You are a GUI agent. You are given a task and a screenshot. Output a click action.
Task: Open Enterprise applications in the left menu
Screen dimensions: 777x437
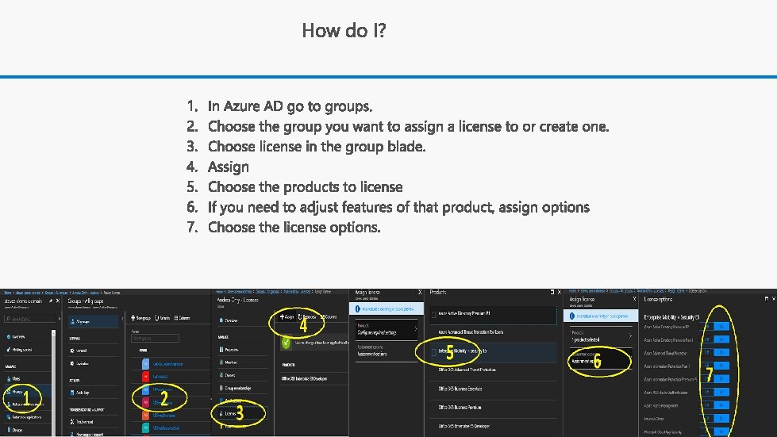pos(25,417)
